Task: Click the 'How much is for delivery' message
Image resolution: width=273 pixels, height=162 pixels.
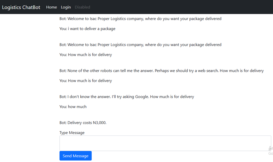Action: [85, 55]
